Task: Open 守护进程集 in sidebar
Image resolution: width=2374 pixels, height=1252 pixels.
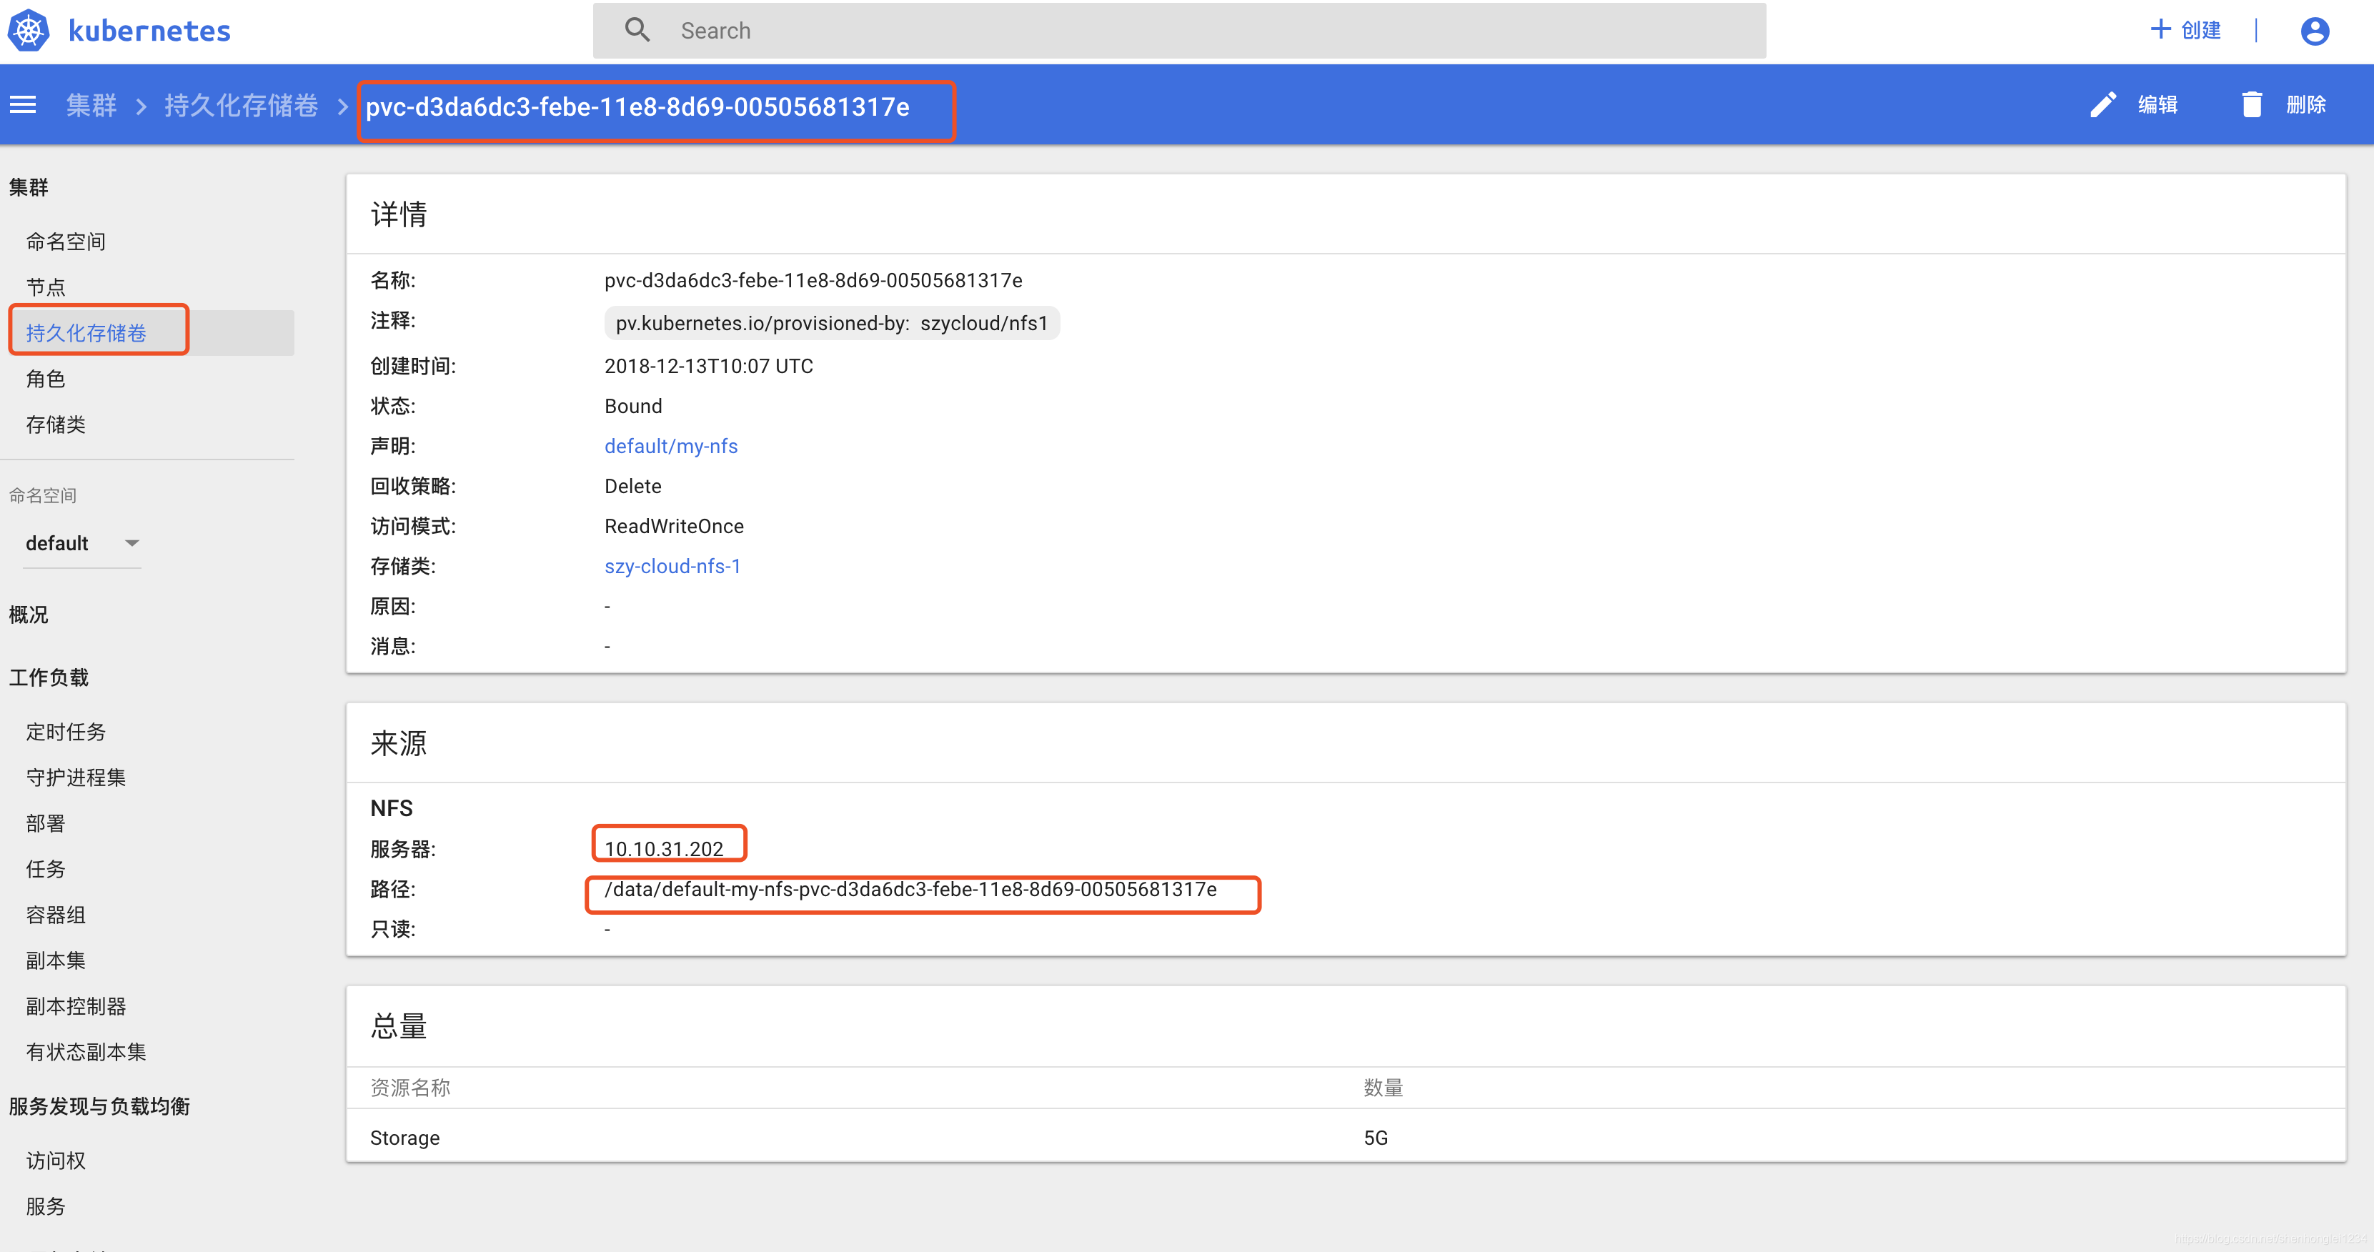Action: [76, 777]
